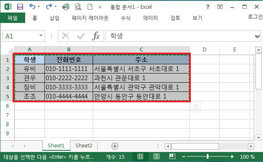
Task: Open the redo history dropdown arrow
Action: (x=55, y=7)
